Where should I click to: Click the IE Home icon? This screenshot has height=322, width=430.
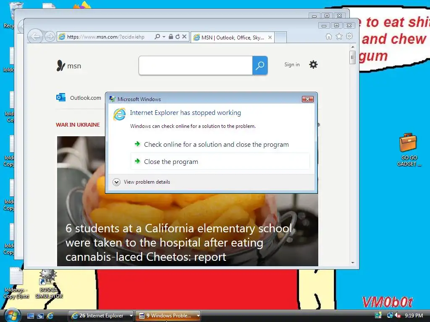point(328,36)
